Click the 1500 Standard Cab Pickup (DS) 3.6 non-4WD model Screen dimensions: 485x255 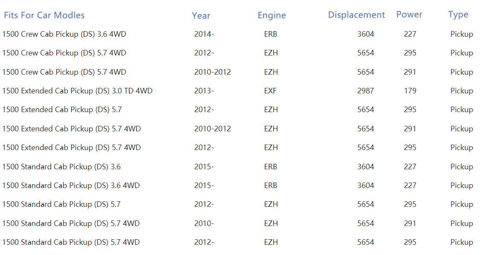coord(61,167)
